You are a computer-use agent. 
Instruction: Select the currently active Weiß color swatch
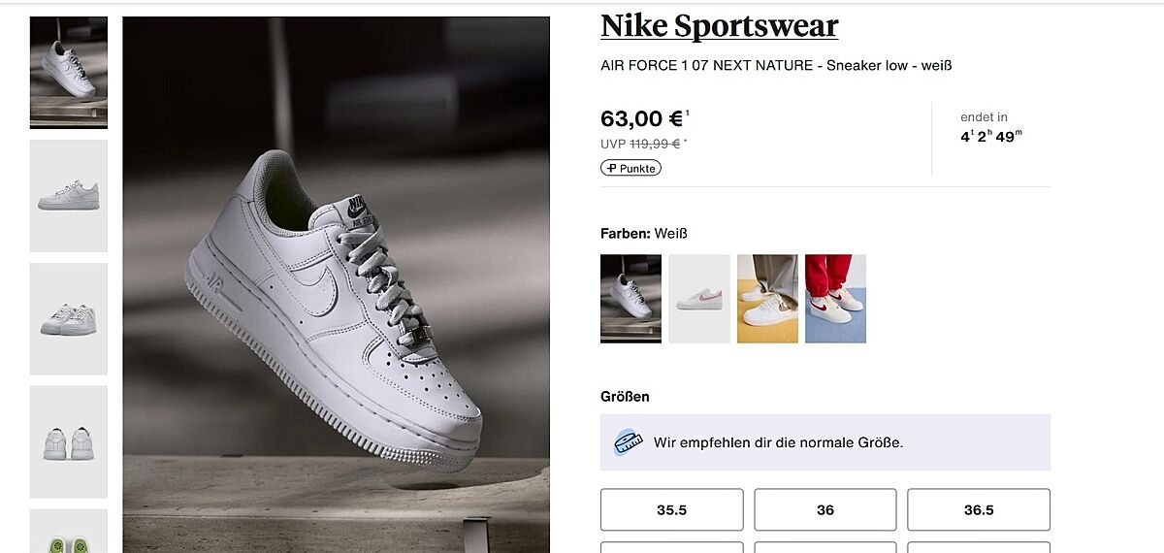coord(630,299)
